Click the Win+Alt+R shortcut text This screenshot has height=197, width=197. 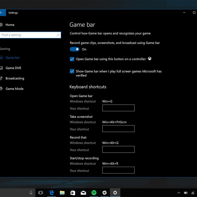[x=110, y=164]
